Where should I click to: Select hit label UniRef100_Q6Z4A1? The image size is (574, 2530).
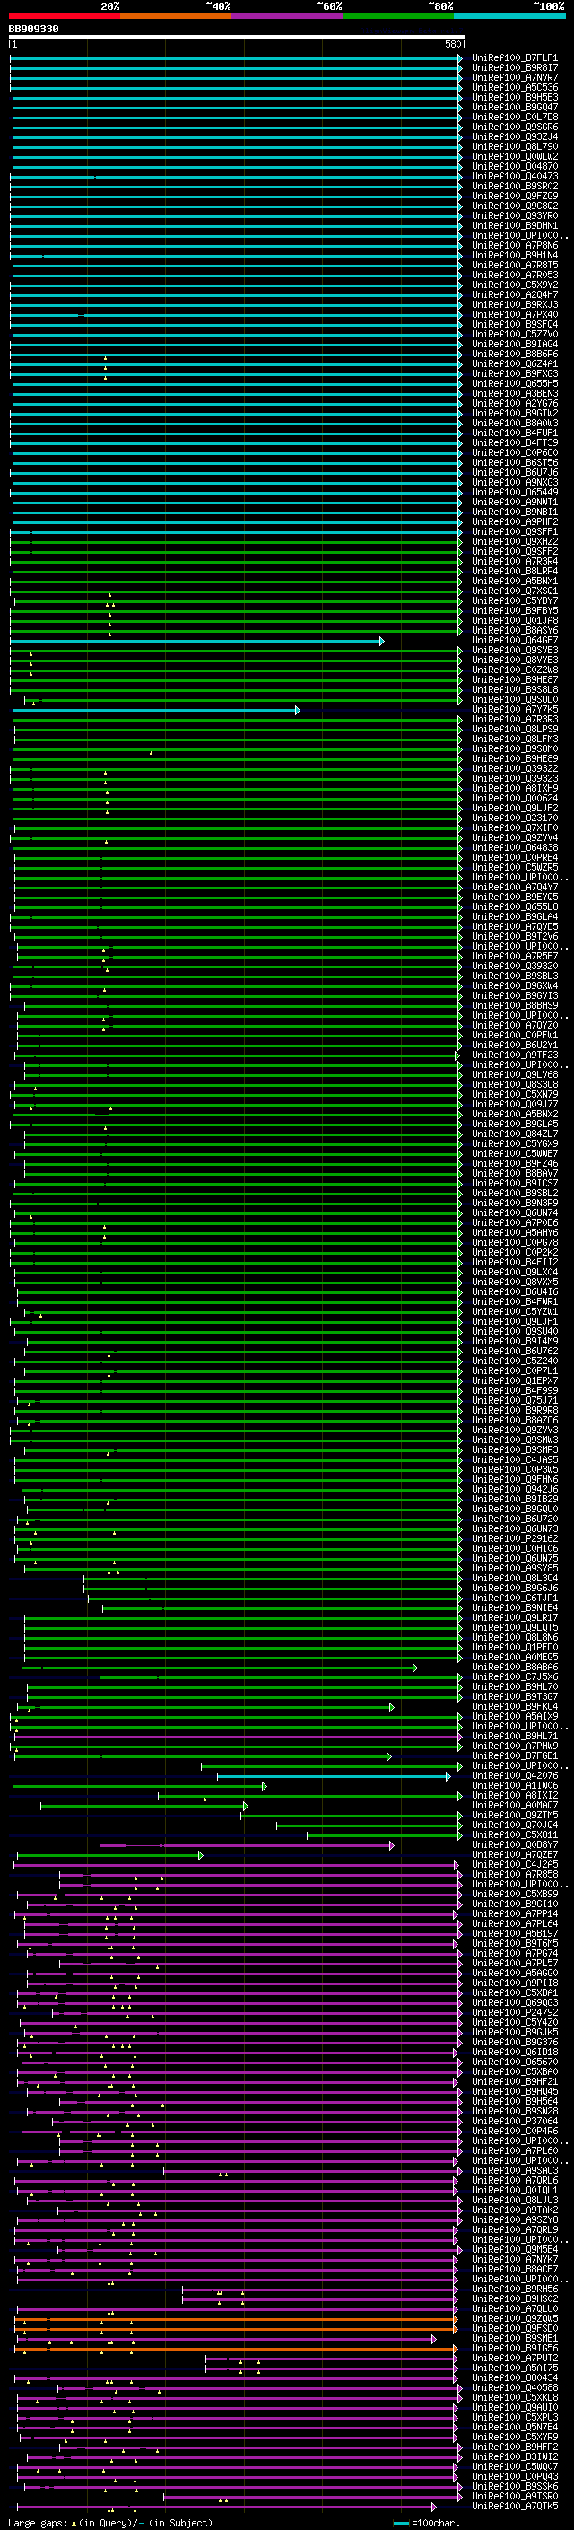pos(514,364)
